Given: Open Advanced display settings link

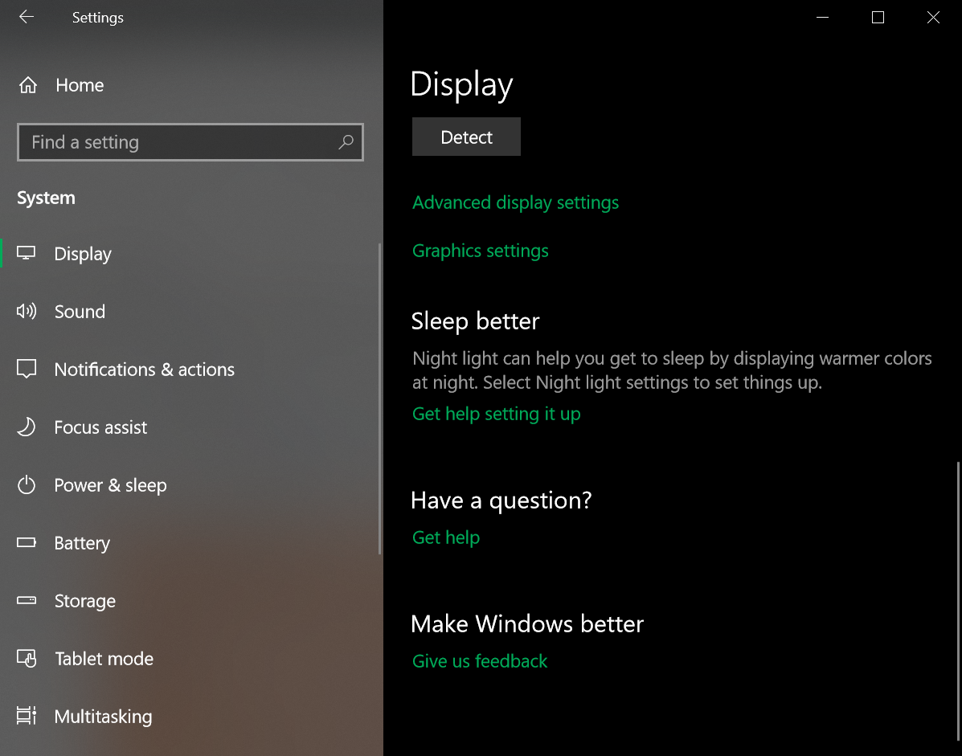Looking at the screenshot, I should [515, 202].
